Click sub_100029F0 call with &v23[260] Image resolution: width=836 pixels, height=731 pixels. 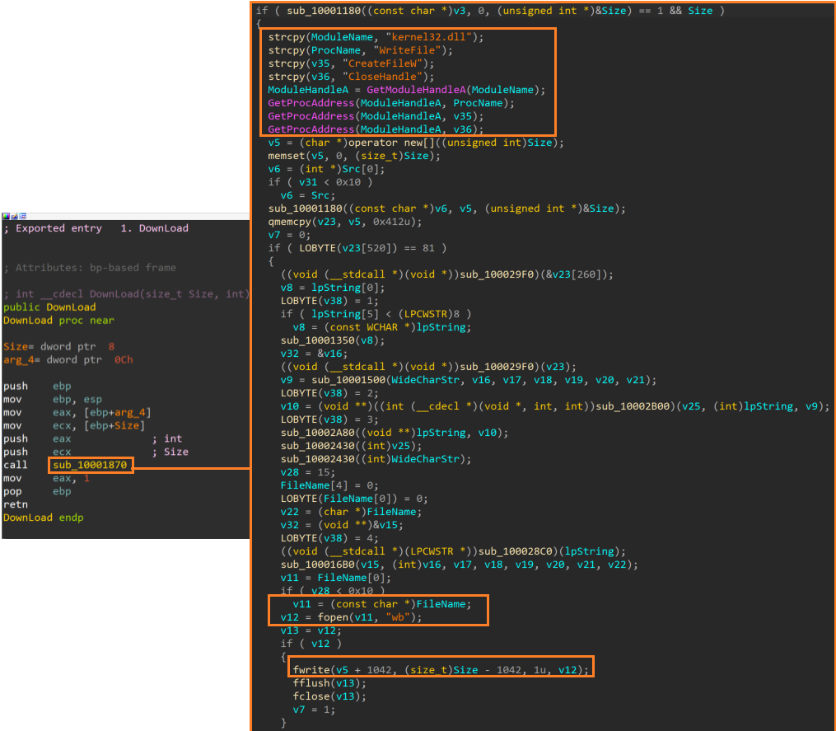pyautogui.click(x=446, y=274)
